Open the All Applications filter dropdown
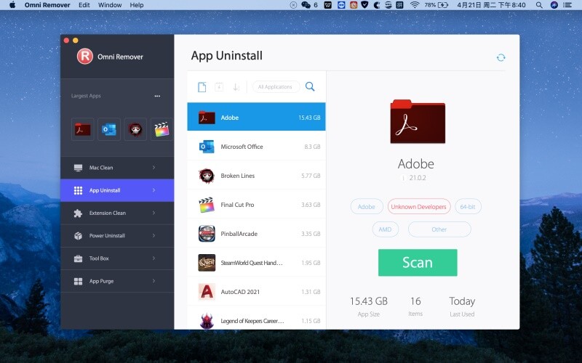The image size is (582, 363). pos(276,87)
